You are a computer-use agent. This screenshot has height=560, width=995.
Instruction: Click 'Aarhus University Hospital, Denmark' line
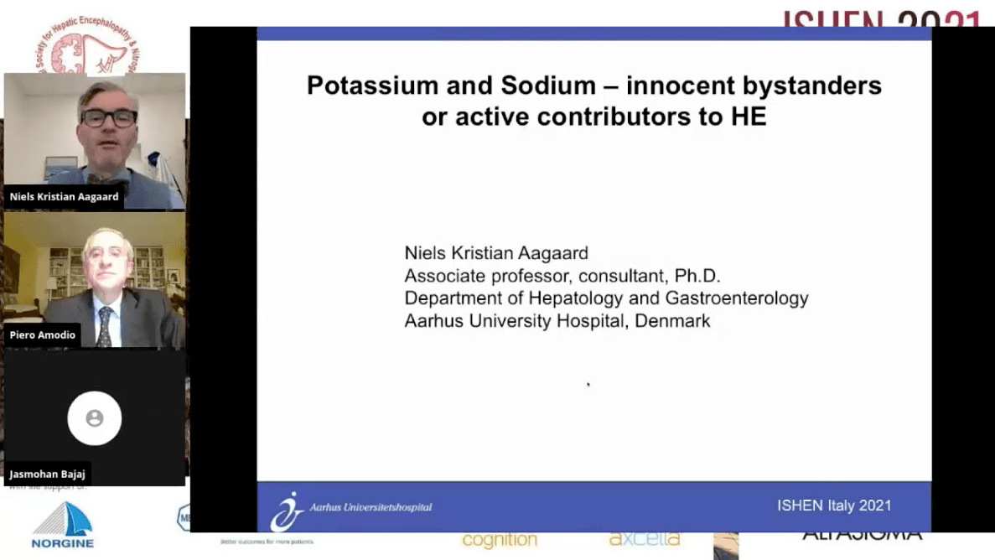pos(557,321)
